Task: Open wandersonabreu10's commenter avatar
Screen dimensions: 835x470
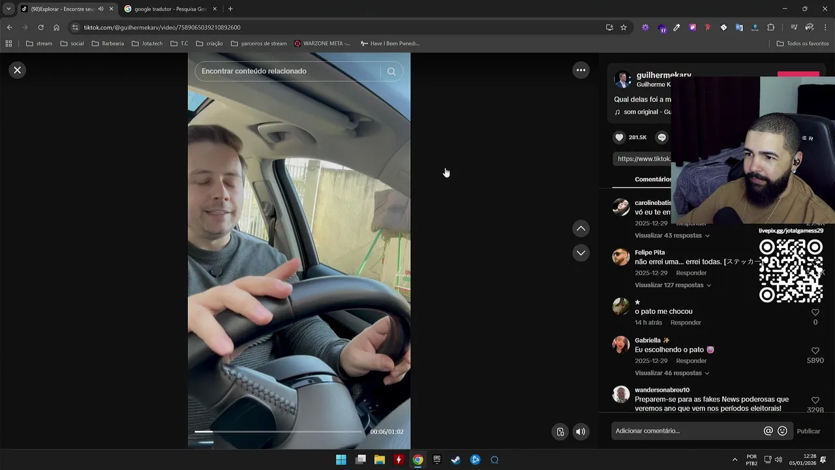Action: (x=621, y=394)
